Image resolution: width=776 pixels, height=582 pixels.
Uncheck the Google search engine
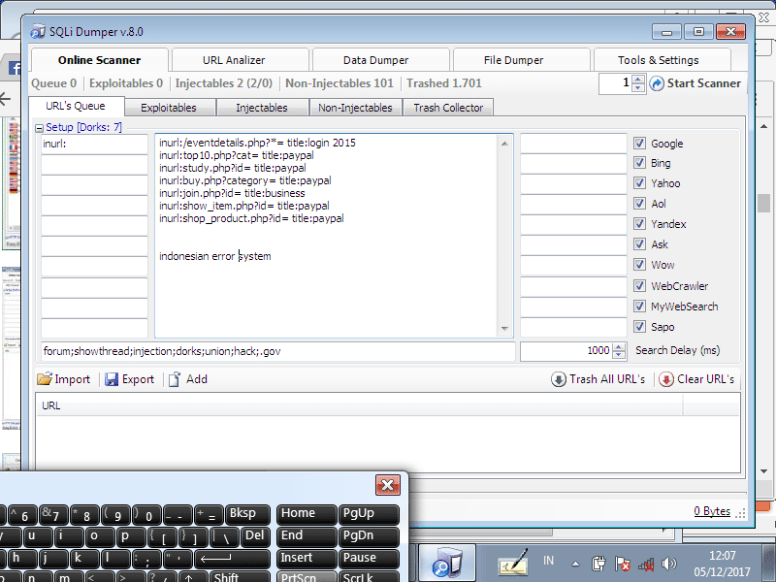(639, 143)
